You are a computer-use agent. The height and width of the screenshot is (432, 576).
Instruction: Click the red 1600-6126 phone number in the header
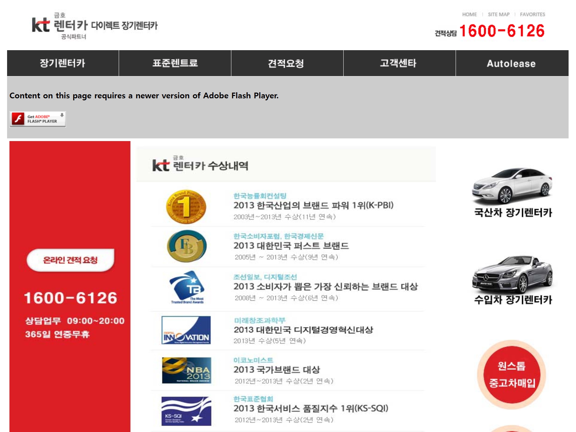click(502, 31)
